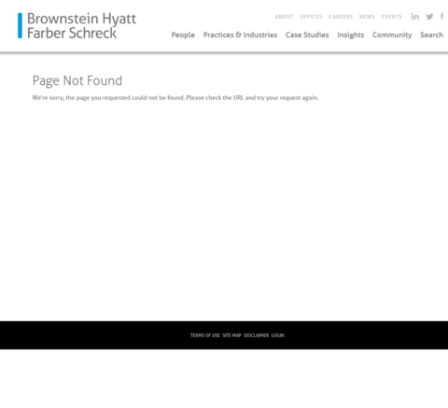
Task: View the Disclaimer footer link
Action: click(x=256, y=335)
